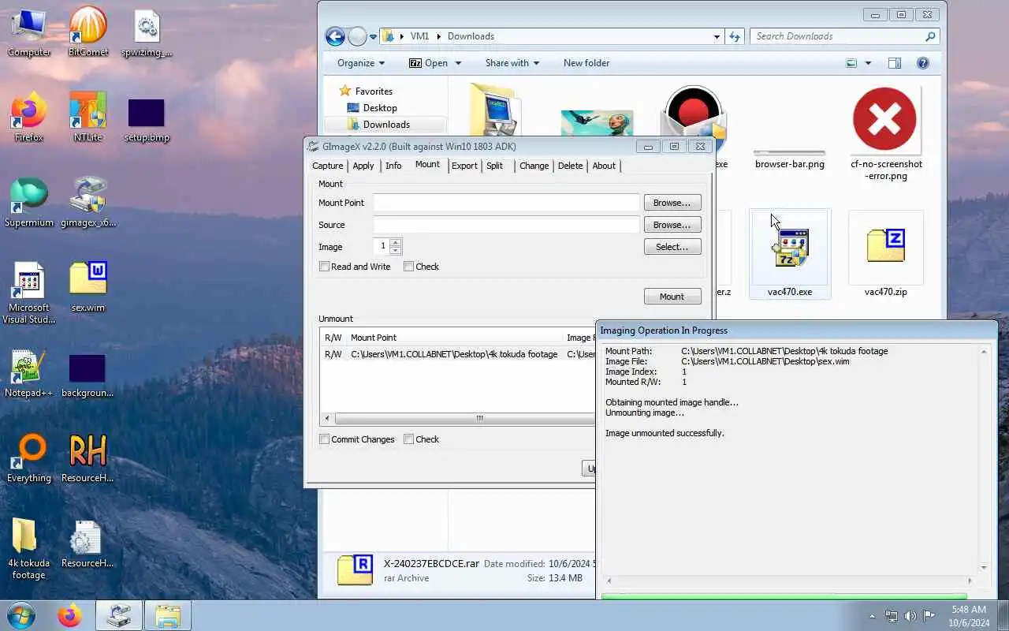
Task: Click the Search Downloads box
Action: pos(844,36)
